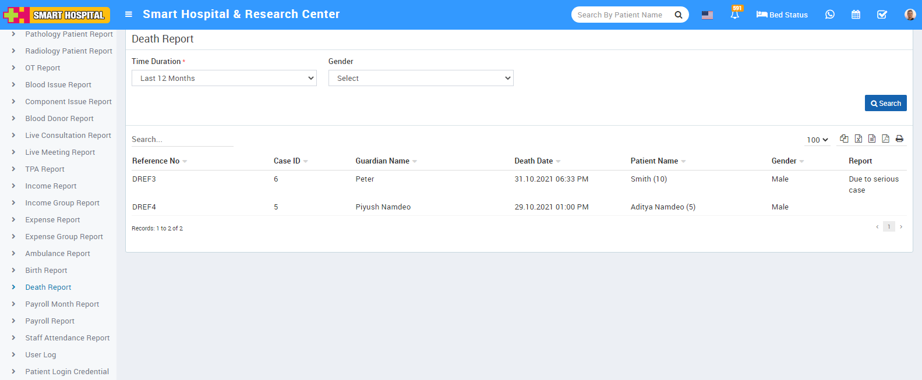Image resolution: width=922 pixels, height=380 pixels.
Task: Print the death report table
Action: (899, 138)
